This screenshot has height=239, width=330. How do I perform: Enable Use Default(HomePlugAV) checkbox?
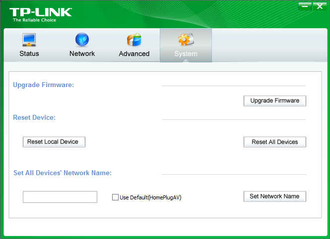point(115,197)
